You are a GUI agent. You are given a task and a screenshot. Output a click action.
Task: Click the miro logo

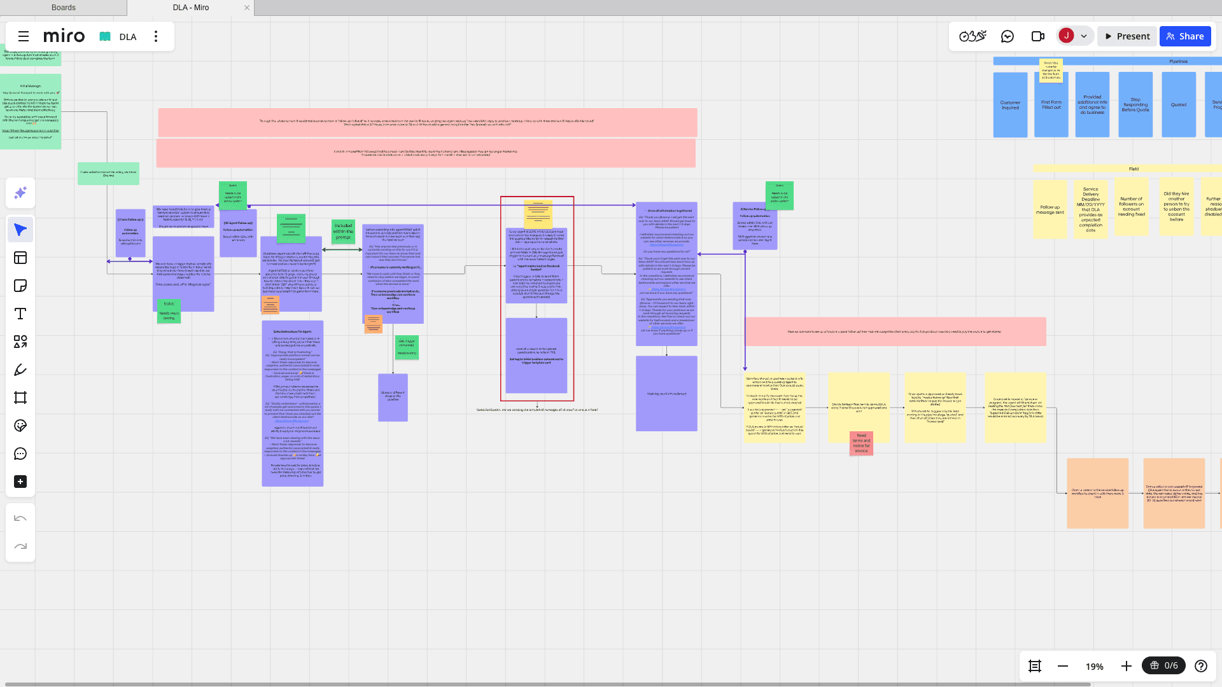pyautogui.click(x=64, y=36)
